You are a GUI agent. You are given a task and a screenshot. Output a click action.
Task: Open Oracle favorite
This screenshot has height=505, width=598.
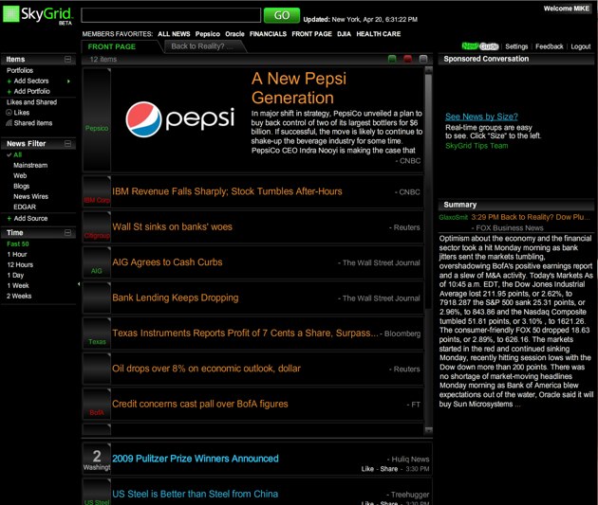click(x=234, y=34)
